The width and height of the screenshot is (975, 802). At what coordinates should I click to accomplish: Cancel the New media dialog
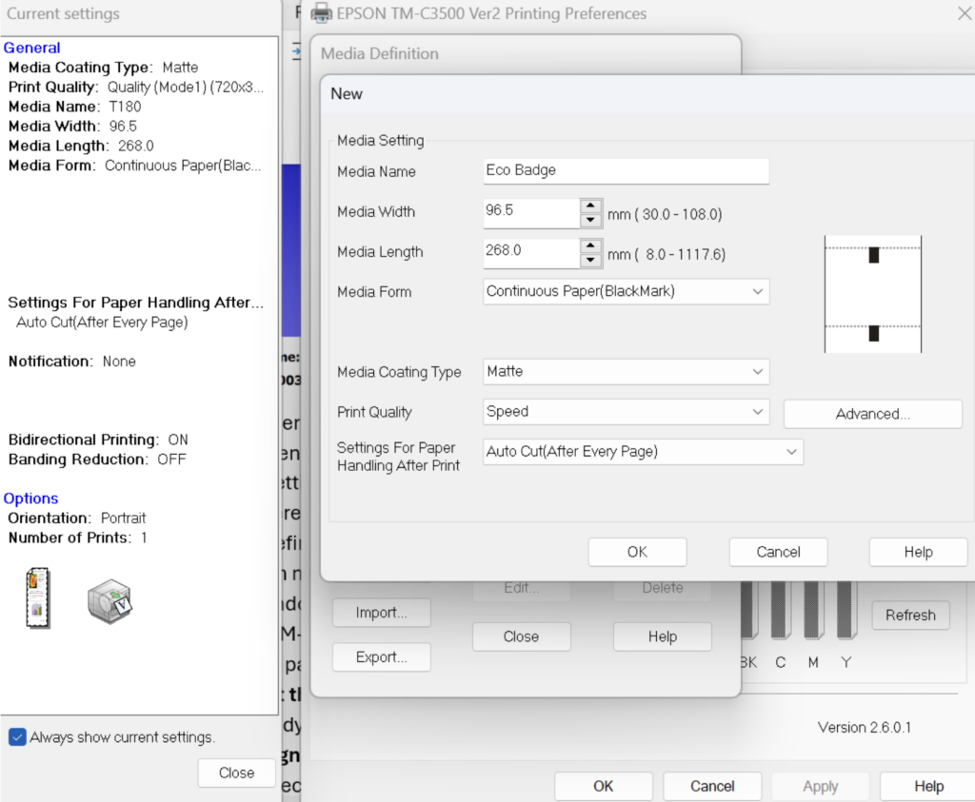coord(778,552)
